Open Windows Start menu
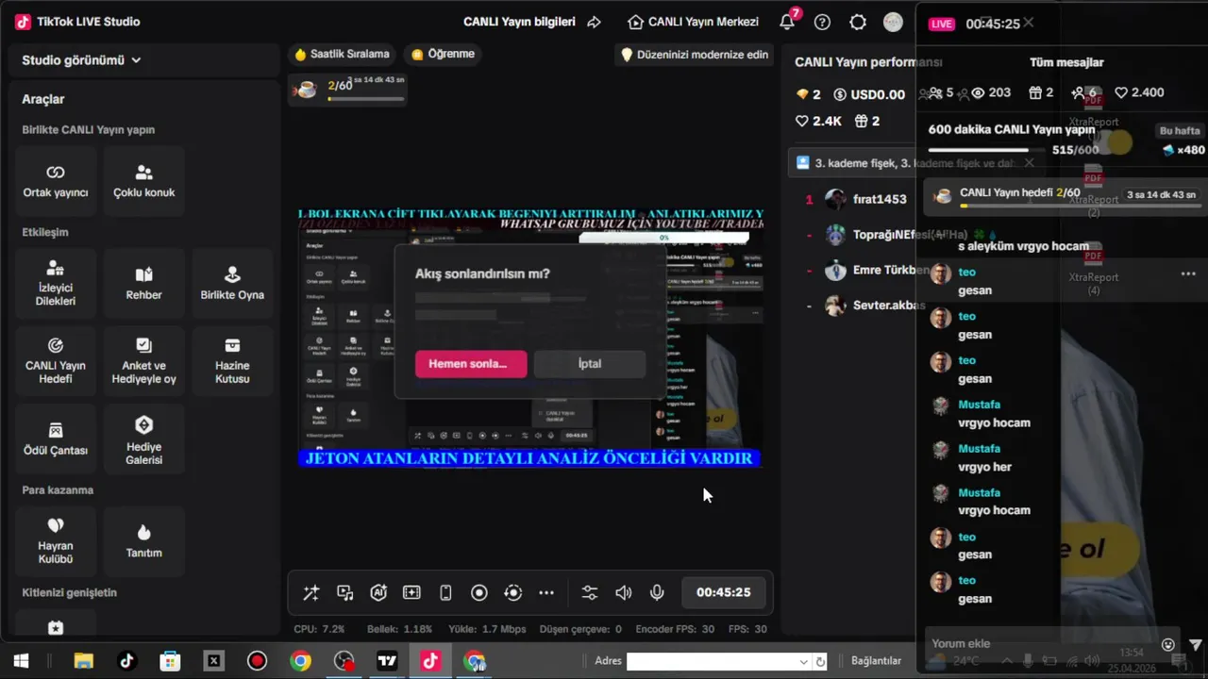Image resolution: width=1208 pixels, height=679 pixels. 21,661
